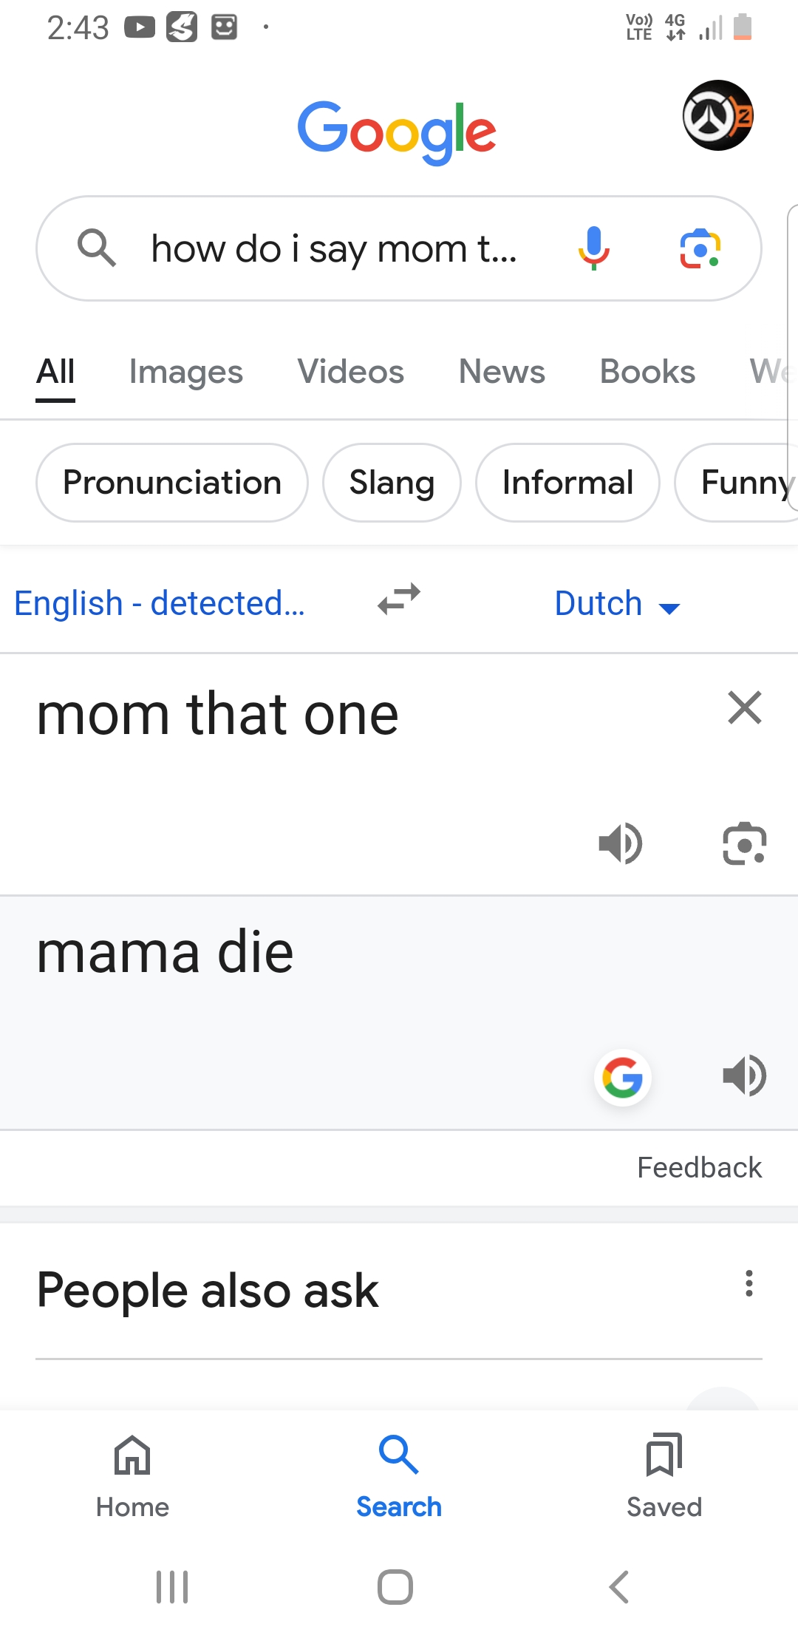Choose the English - detected source language

(x=160, y=604)
